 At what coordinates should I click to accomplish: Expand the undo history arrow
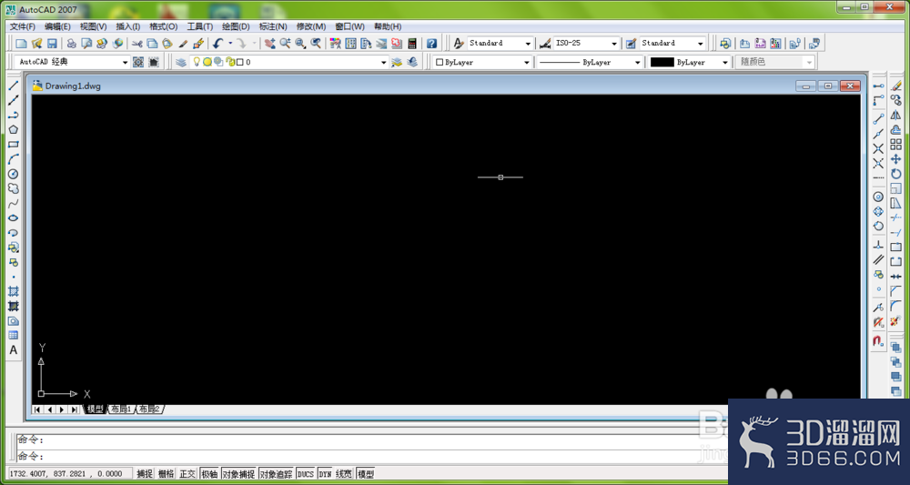pyautogui.click(x=230, y=44)
